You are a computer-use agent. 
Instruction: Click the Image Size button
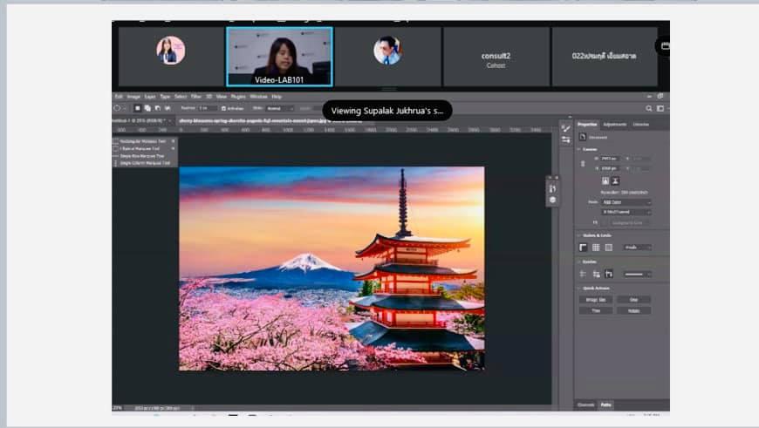click(596, 300)
